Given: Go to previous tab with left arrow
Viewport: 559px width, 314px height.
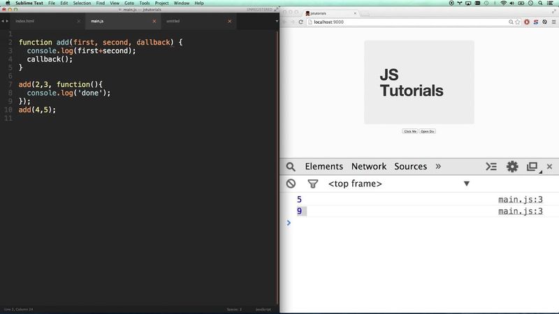Looking at the screenshot, I should (x=3, y=21).
